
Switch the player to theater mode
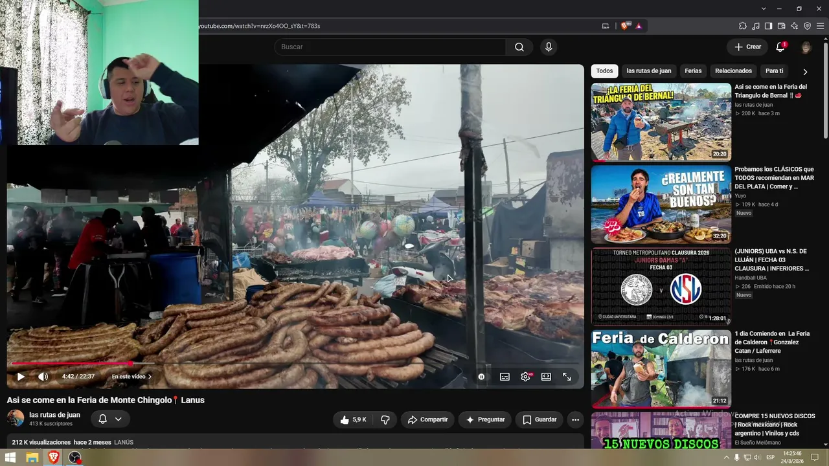tap(546, 376)
